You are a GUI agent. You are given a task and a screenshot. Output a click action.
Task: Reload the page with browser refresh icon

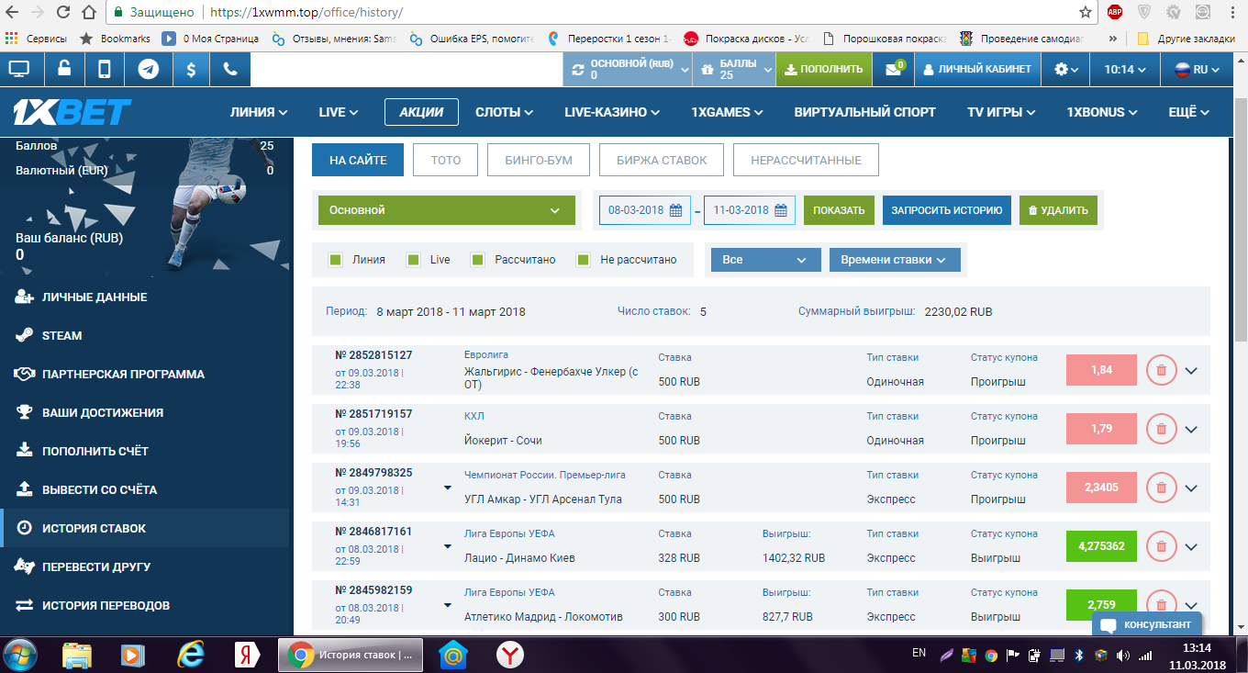point(62,12)
